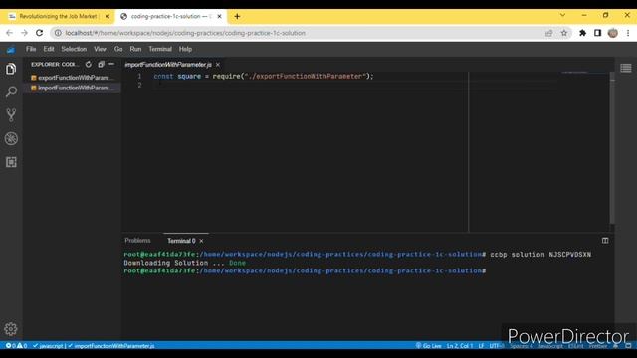This screenshot has height=358, width=637.
Task: Click the browser address bar URL
Action: pyautogui.click(x=185, y=33)
